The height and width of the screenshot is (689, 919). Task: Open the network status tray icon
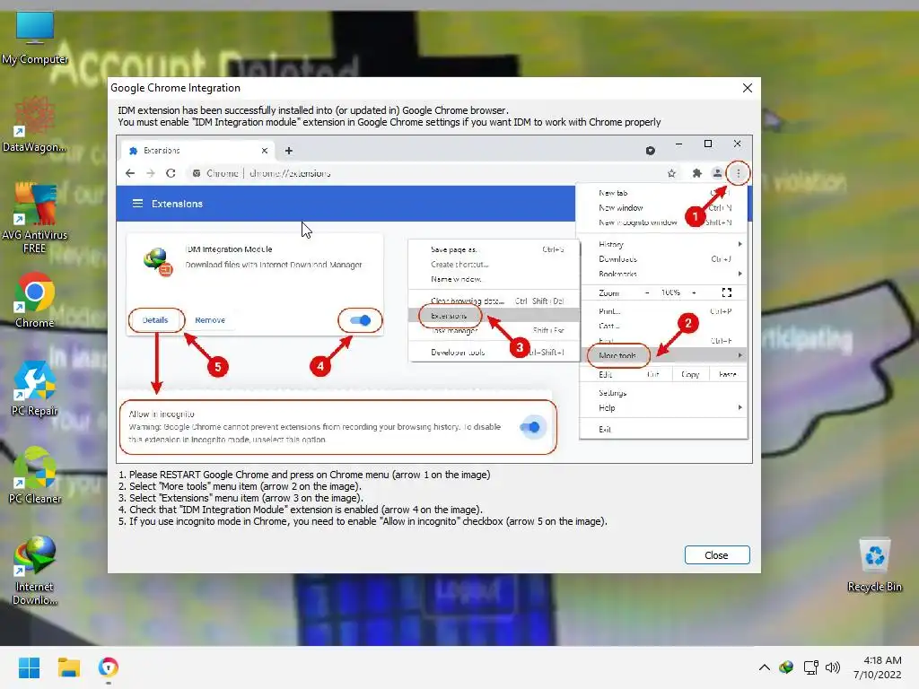811,667
